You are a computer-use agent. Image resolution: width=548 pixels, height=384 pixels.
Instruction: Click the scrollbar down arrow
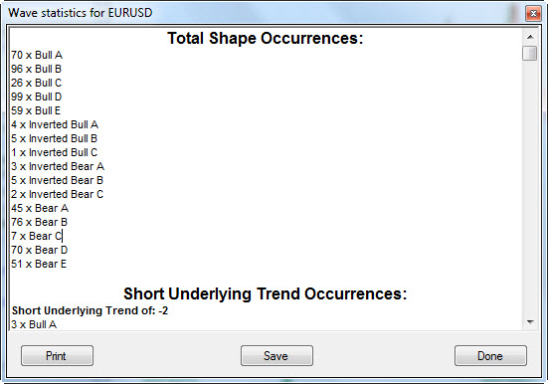click(530, 322)
